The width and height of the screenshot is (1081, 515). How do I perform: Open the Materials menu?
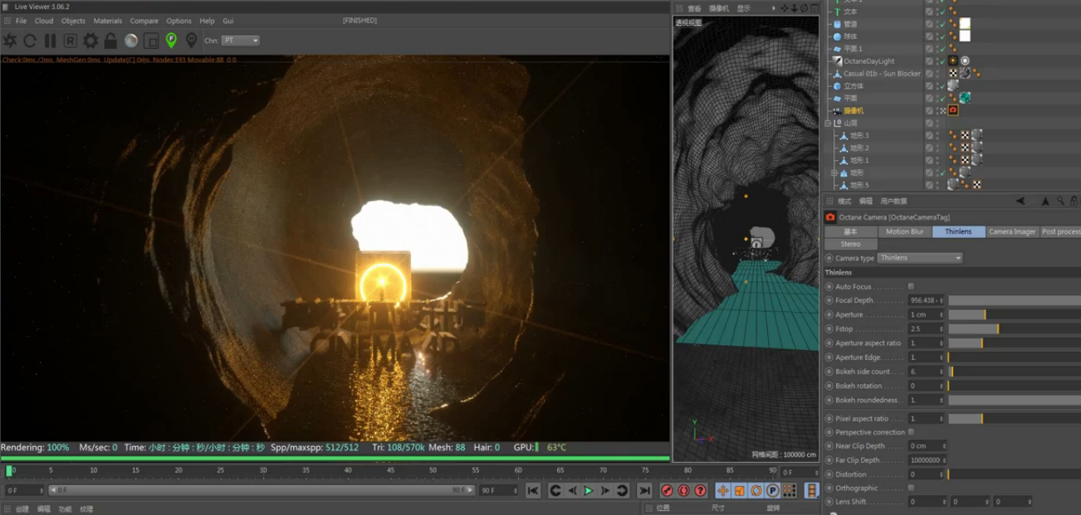(107, 21)
